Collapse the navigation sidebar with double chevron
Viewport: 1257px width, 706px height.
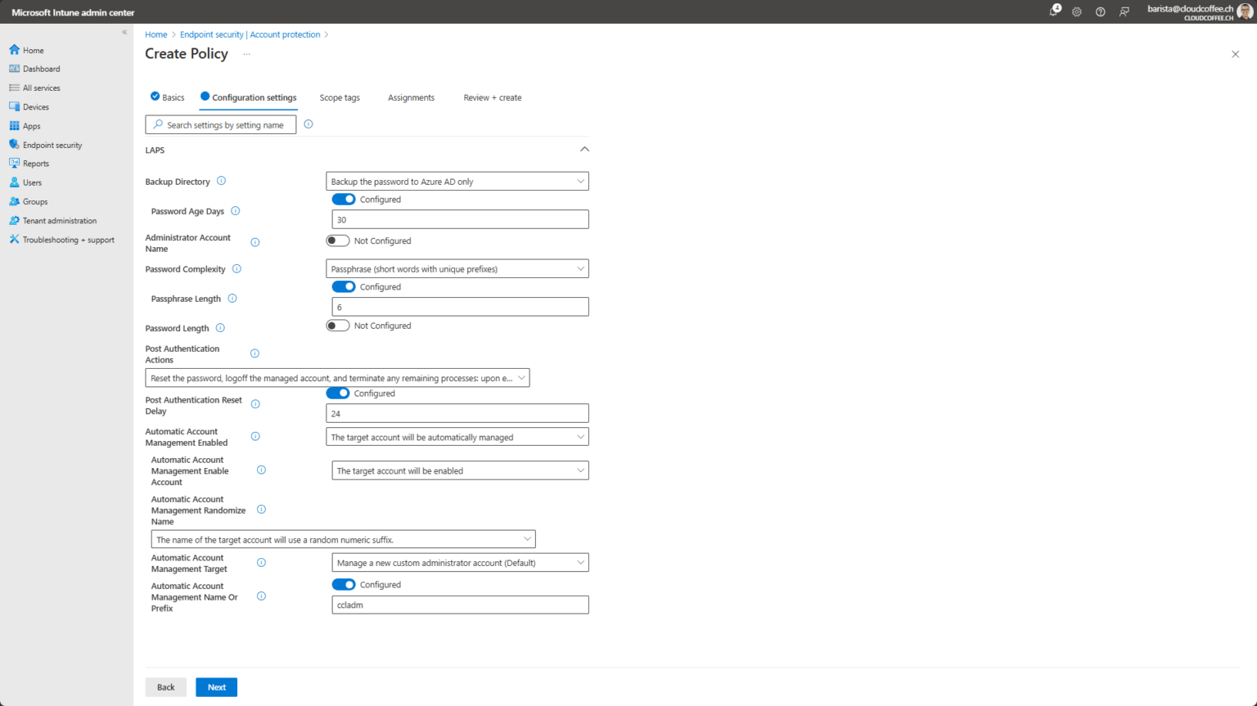point(124,32)
